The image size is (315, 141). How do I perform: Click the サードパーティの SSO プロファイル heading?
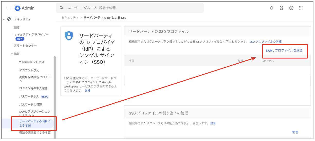coord(159,31)
